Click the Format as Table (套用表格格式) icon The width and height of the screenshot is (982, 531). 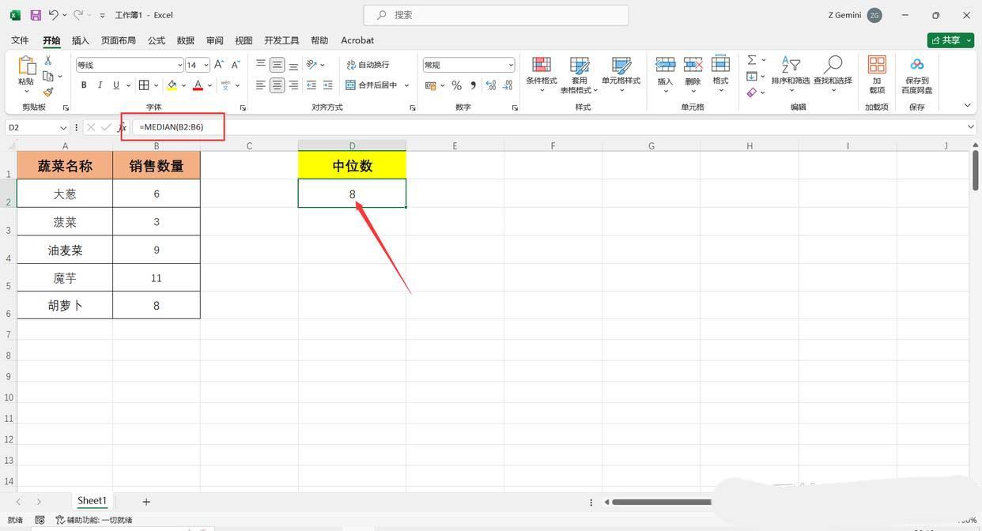[580, 65]
